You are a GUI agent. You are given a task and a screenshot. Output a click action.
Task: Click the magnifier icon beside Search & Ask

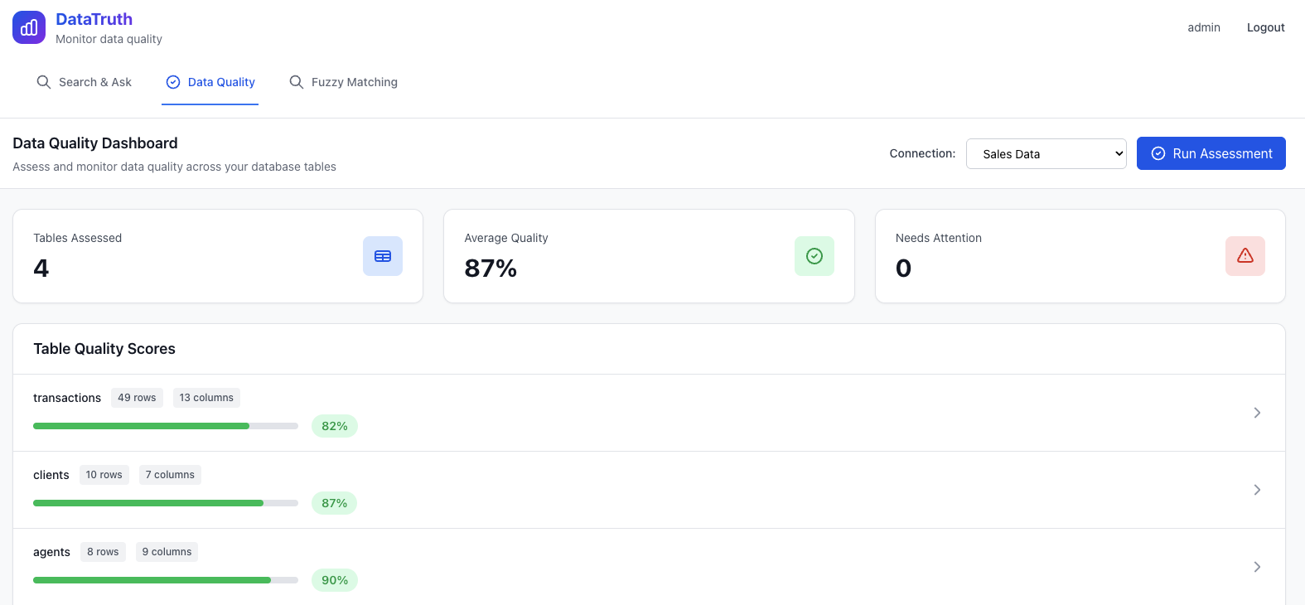[x=44, y=82]
